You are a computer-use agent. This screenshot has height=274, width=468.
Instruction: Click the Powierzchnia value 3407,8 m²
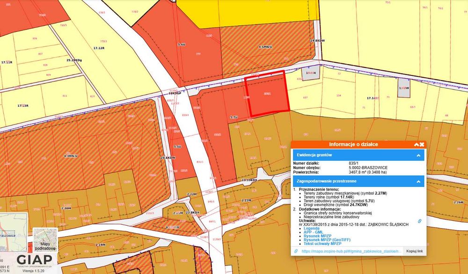tap(370, 172)
